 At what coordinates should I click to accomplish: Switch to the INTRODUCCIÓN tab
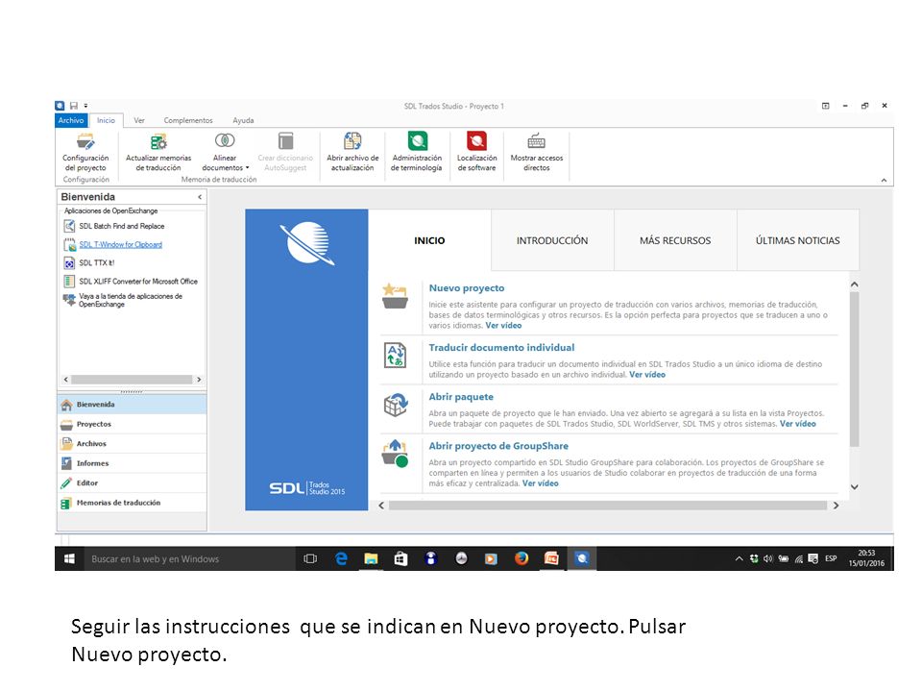coord(552,240)
